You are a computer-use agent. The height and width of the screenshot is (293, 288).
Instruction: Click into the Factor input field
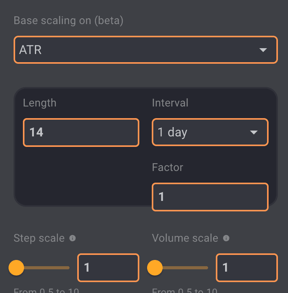pyautogui.click(x=210, y=197)
